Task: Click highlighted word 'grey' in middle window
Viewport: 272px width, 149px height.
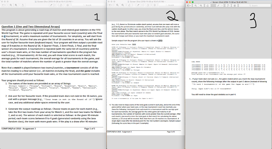Action: click(160, 40)
